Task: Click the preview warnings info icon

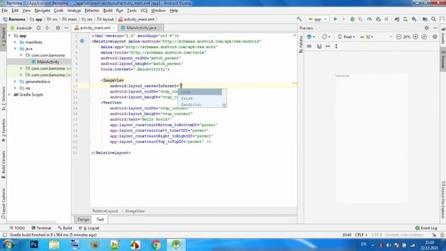Action: click(435, 37)
